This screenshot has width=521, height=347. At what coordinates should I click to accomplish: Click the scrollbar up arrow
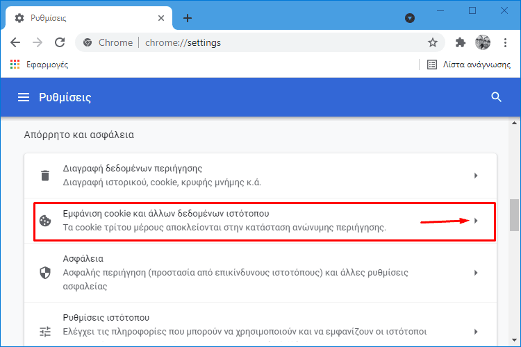point(514,123)
